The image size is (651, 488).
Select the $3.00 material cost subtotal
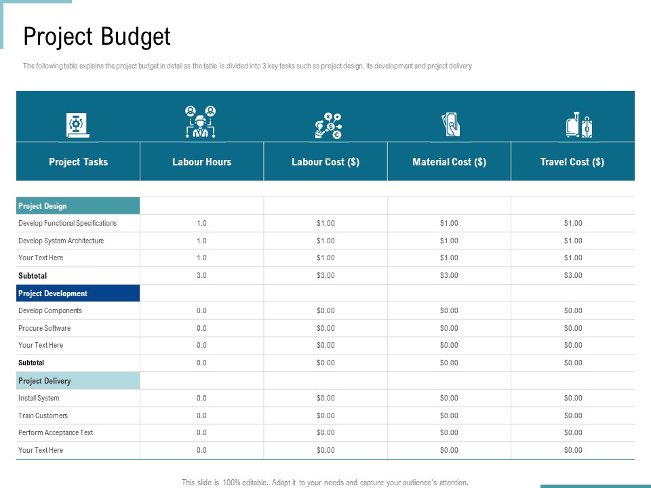point(449,276)
